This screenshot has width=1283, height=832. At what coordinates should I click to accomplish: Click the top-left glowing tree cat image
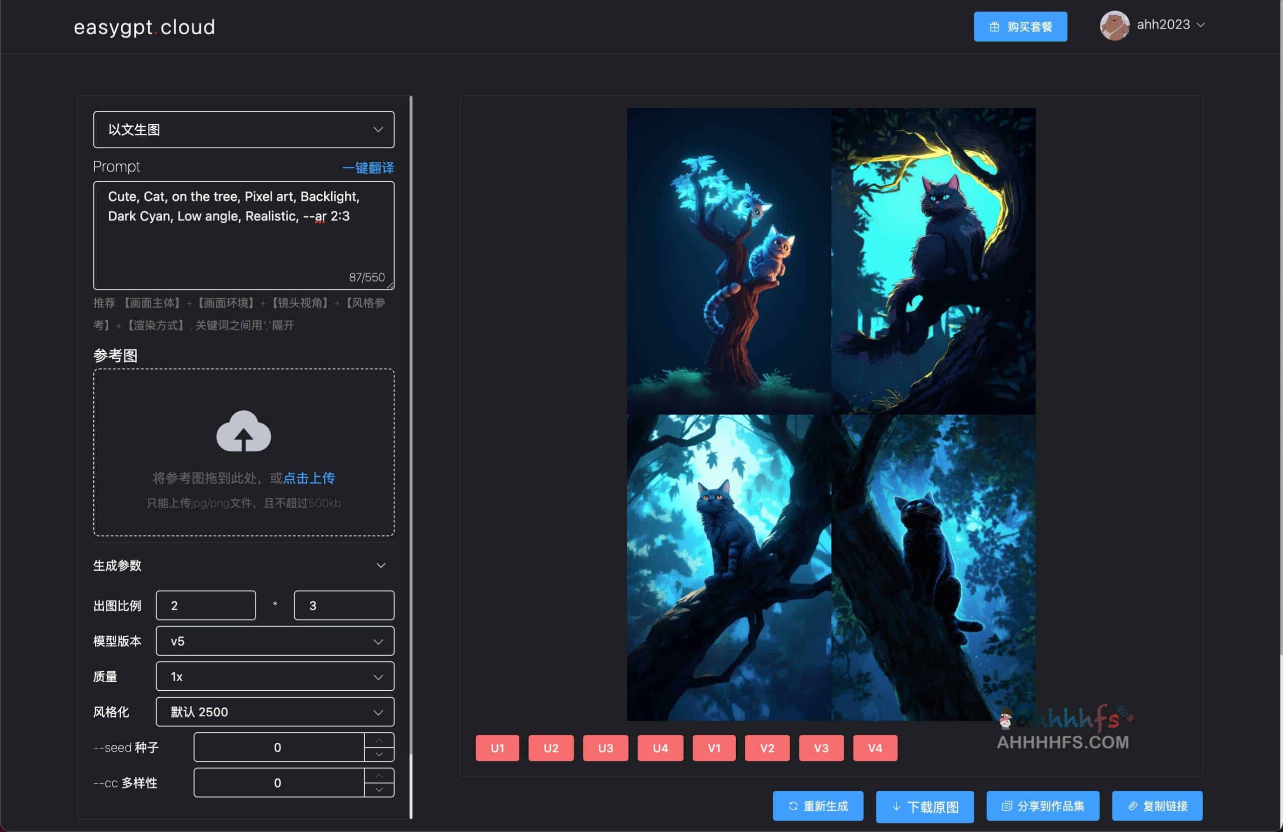pyautogui.click(x=729, y=261)
